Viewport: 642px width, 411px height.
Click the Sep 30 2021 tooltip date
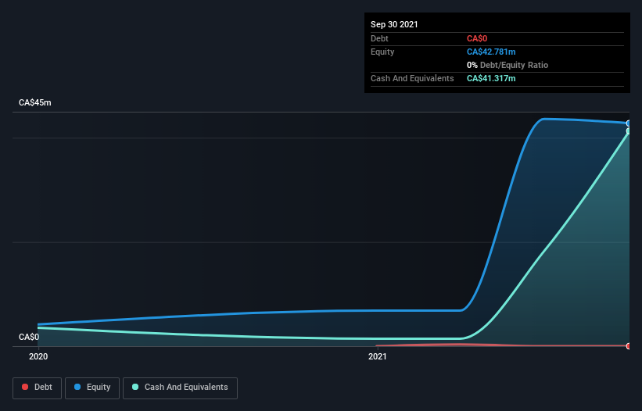pyautogui.click(x=394, y=24)
